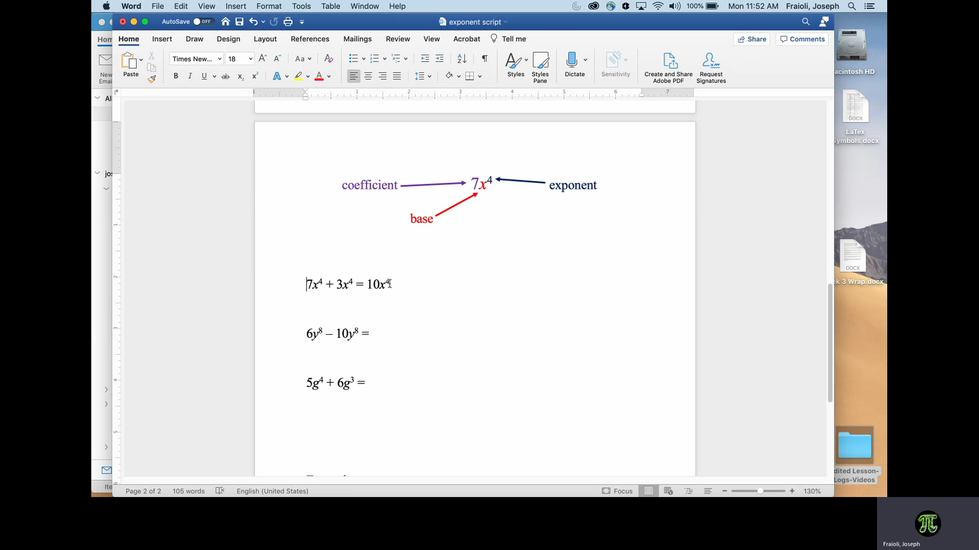Toggle Outline view in status bar
Image resolution: width=979 pixels, height=550 pixels.
click(x=688, y=491)
